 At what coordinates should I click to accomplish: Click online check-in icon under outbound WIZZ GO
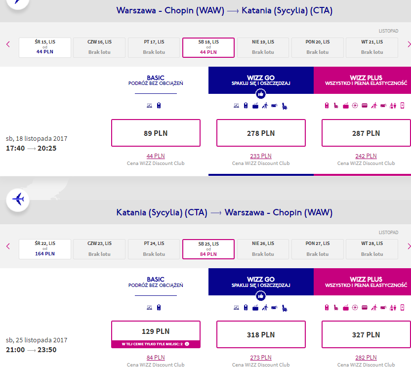237,106
